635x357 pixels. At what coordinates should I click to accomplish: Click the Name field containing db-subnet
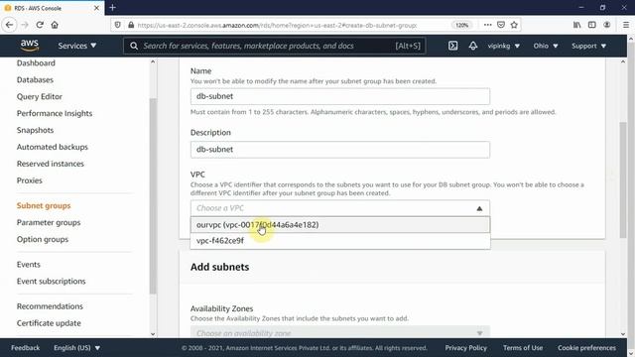[340, 96]
